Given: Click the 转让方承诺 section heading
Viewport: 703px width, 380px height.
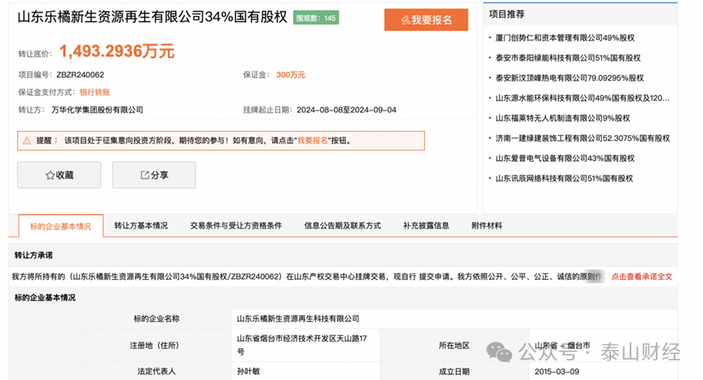Looking at the screenshot, I should [x=33, y=256].
